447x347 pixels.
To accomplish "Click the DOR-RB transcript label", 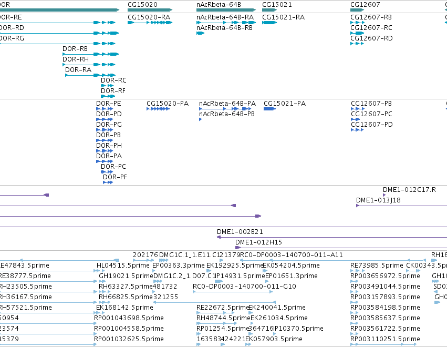I will 75,49.
